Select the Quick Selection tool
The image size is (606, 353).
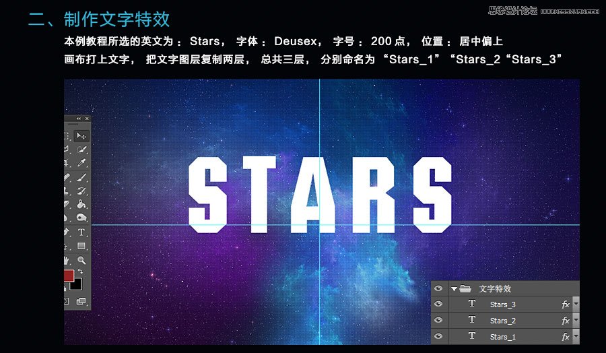click(x=81, y=150)
